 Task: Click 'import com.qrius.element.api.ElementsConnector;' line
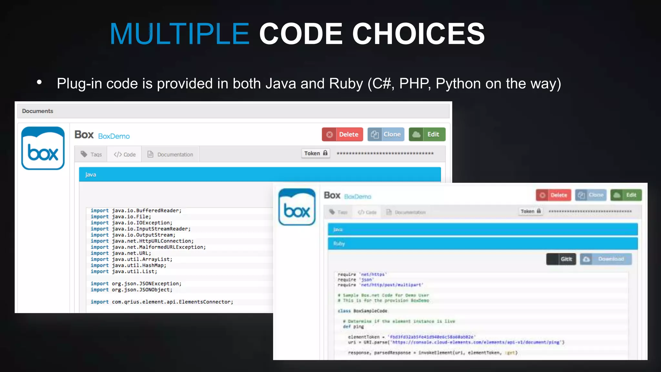pyautogui.click(x=162, y=302)
